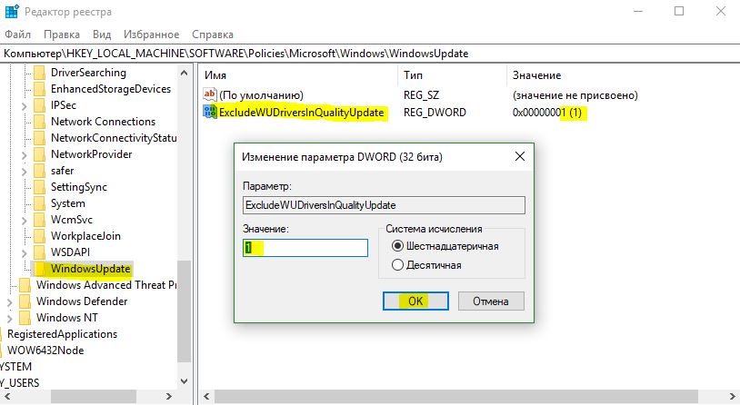
Task: Expand the Windows Defender tree node
Action: (9, 302)
